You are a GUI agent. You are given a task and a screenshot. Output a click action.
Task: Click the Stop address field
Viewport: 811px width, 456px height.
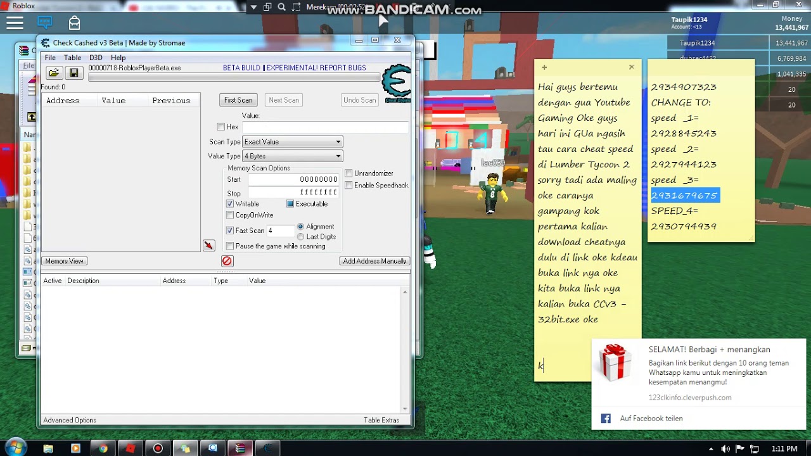click(x=293, y=193)
